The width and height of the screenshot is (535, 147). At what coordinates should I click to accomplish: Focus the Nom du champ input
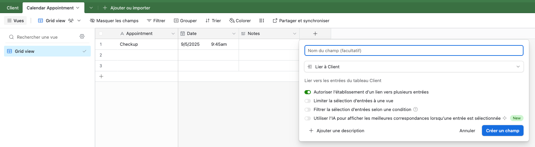tap(414, 50)
